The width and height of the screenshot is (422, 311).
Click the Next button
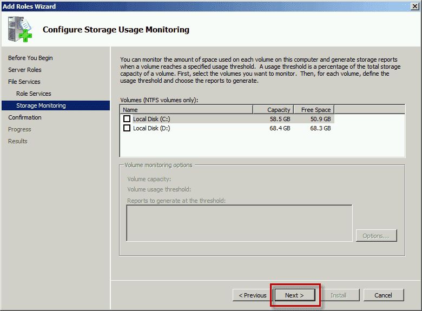(295, 295)
